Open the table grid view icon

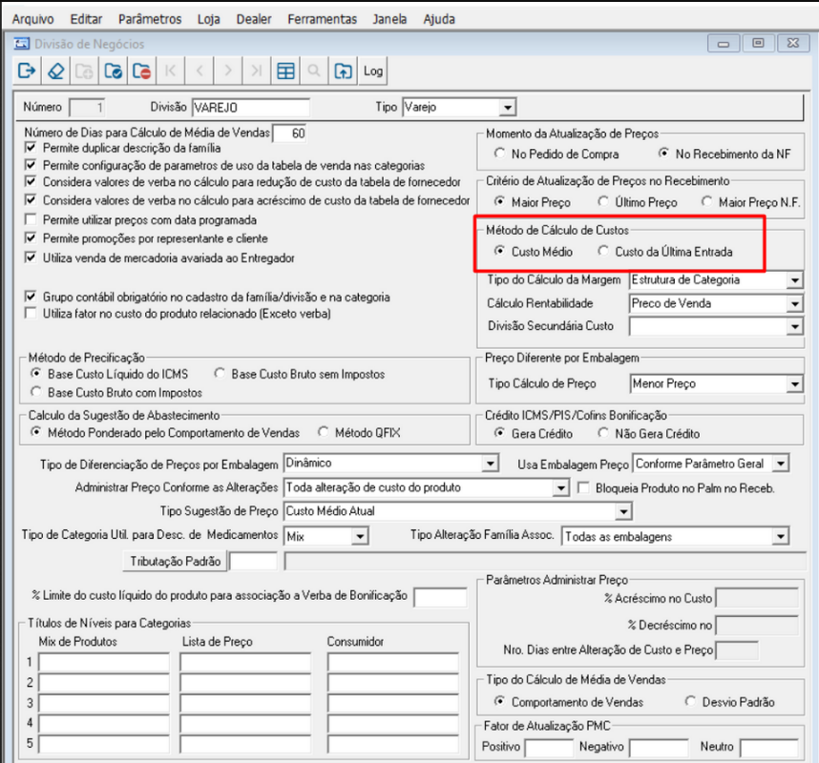[285, 71]
